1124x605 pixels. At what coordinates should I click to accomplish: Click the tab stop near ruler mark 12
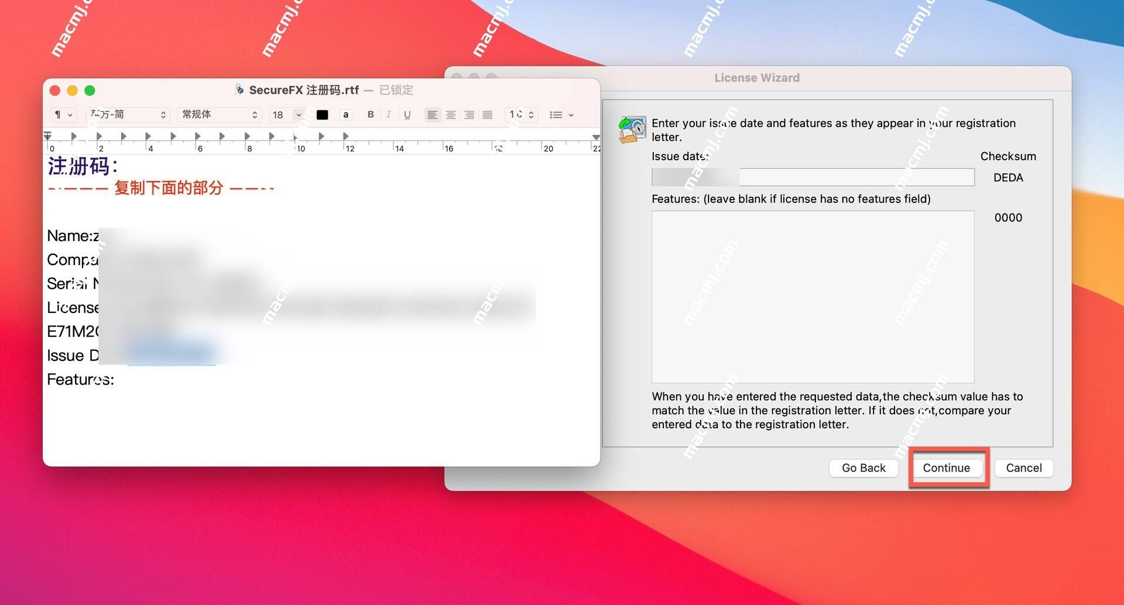(x=345, y=136)
